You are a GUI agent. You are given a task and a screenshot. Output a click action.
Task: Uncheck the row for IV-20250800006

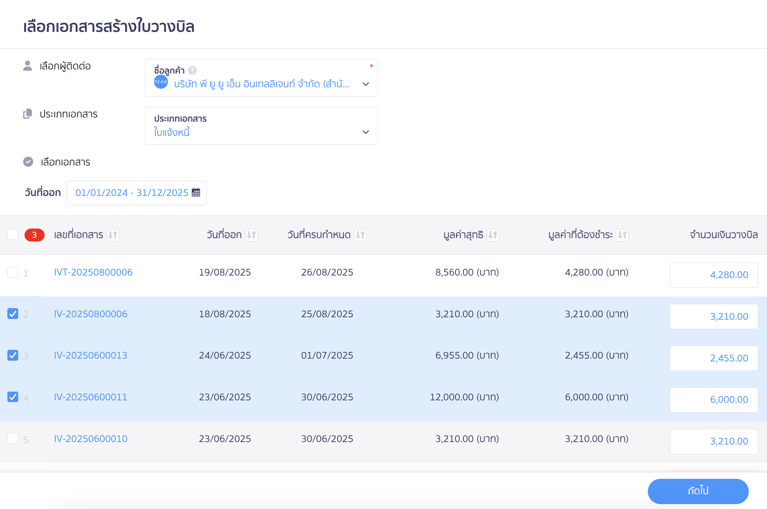click(x=13, y=314)
